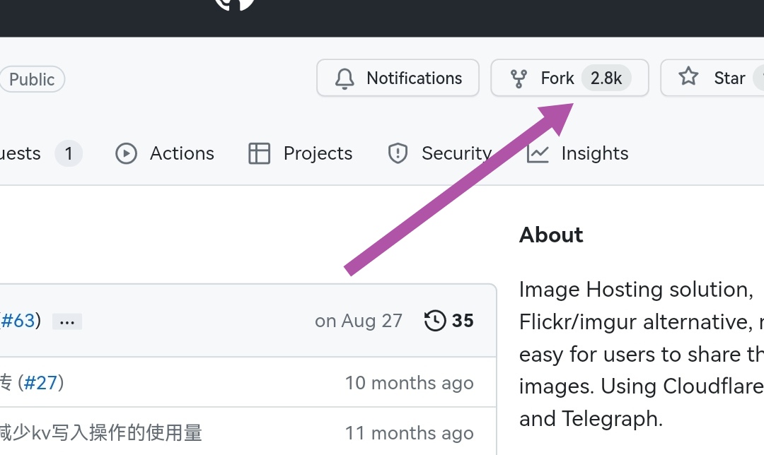Viewport: 764px width, 455px height.
Task: Click the Public visibility badge
Action: pos(32,79)
